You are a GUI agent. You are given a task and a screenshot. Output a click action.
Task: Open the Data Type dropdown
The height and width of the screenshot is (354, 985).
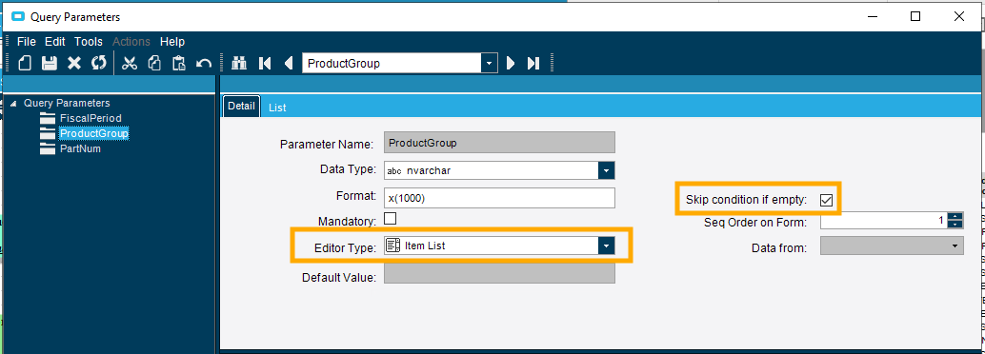(x=606, y=170)
